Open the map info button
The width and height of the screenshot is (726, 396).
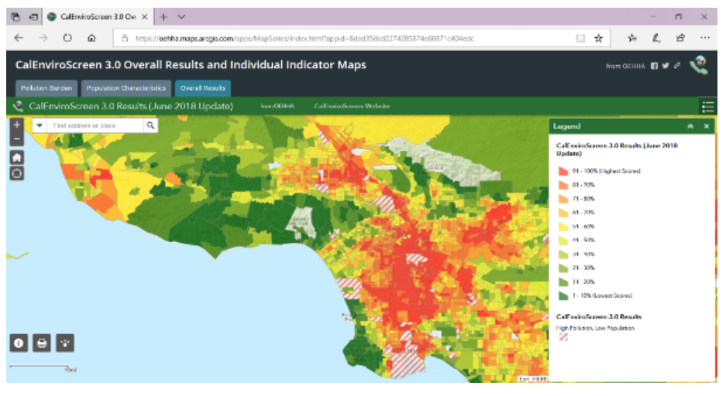(x=19, y=343)
